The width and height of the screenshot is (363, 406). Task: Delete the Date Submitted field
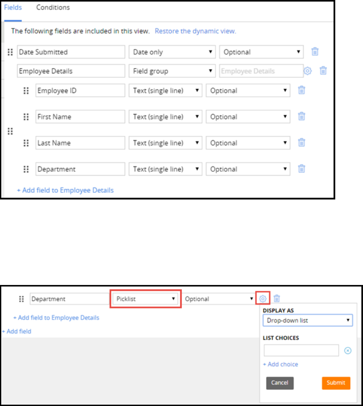point(315,52)
